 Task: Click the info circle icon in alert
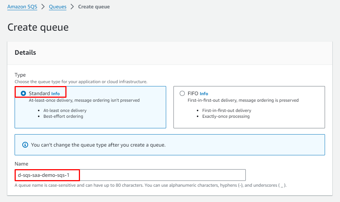coord(25,145)
